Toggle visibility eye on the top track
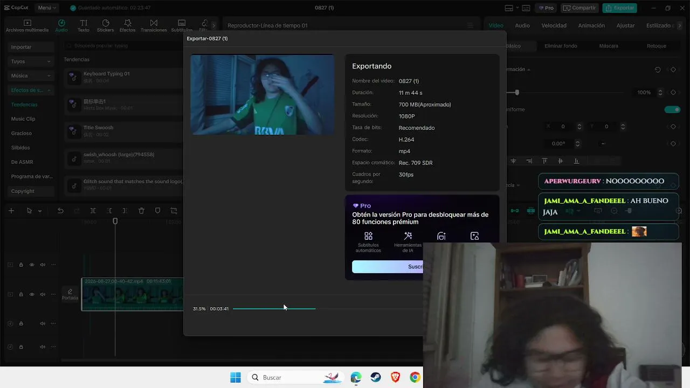 tap(32, 265)
